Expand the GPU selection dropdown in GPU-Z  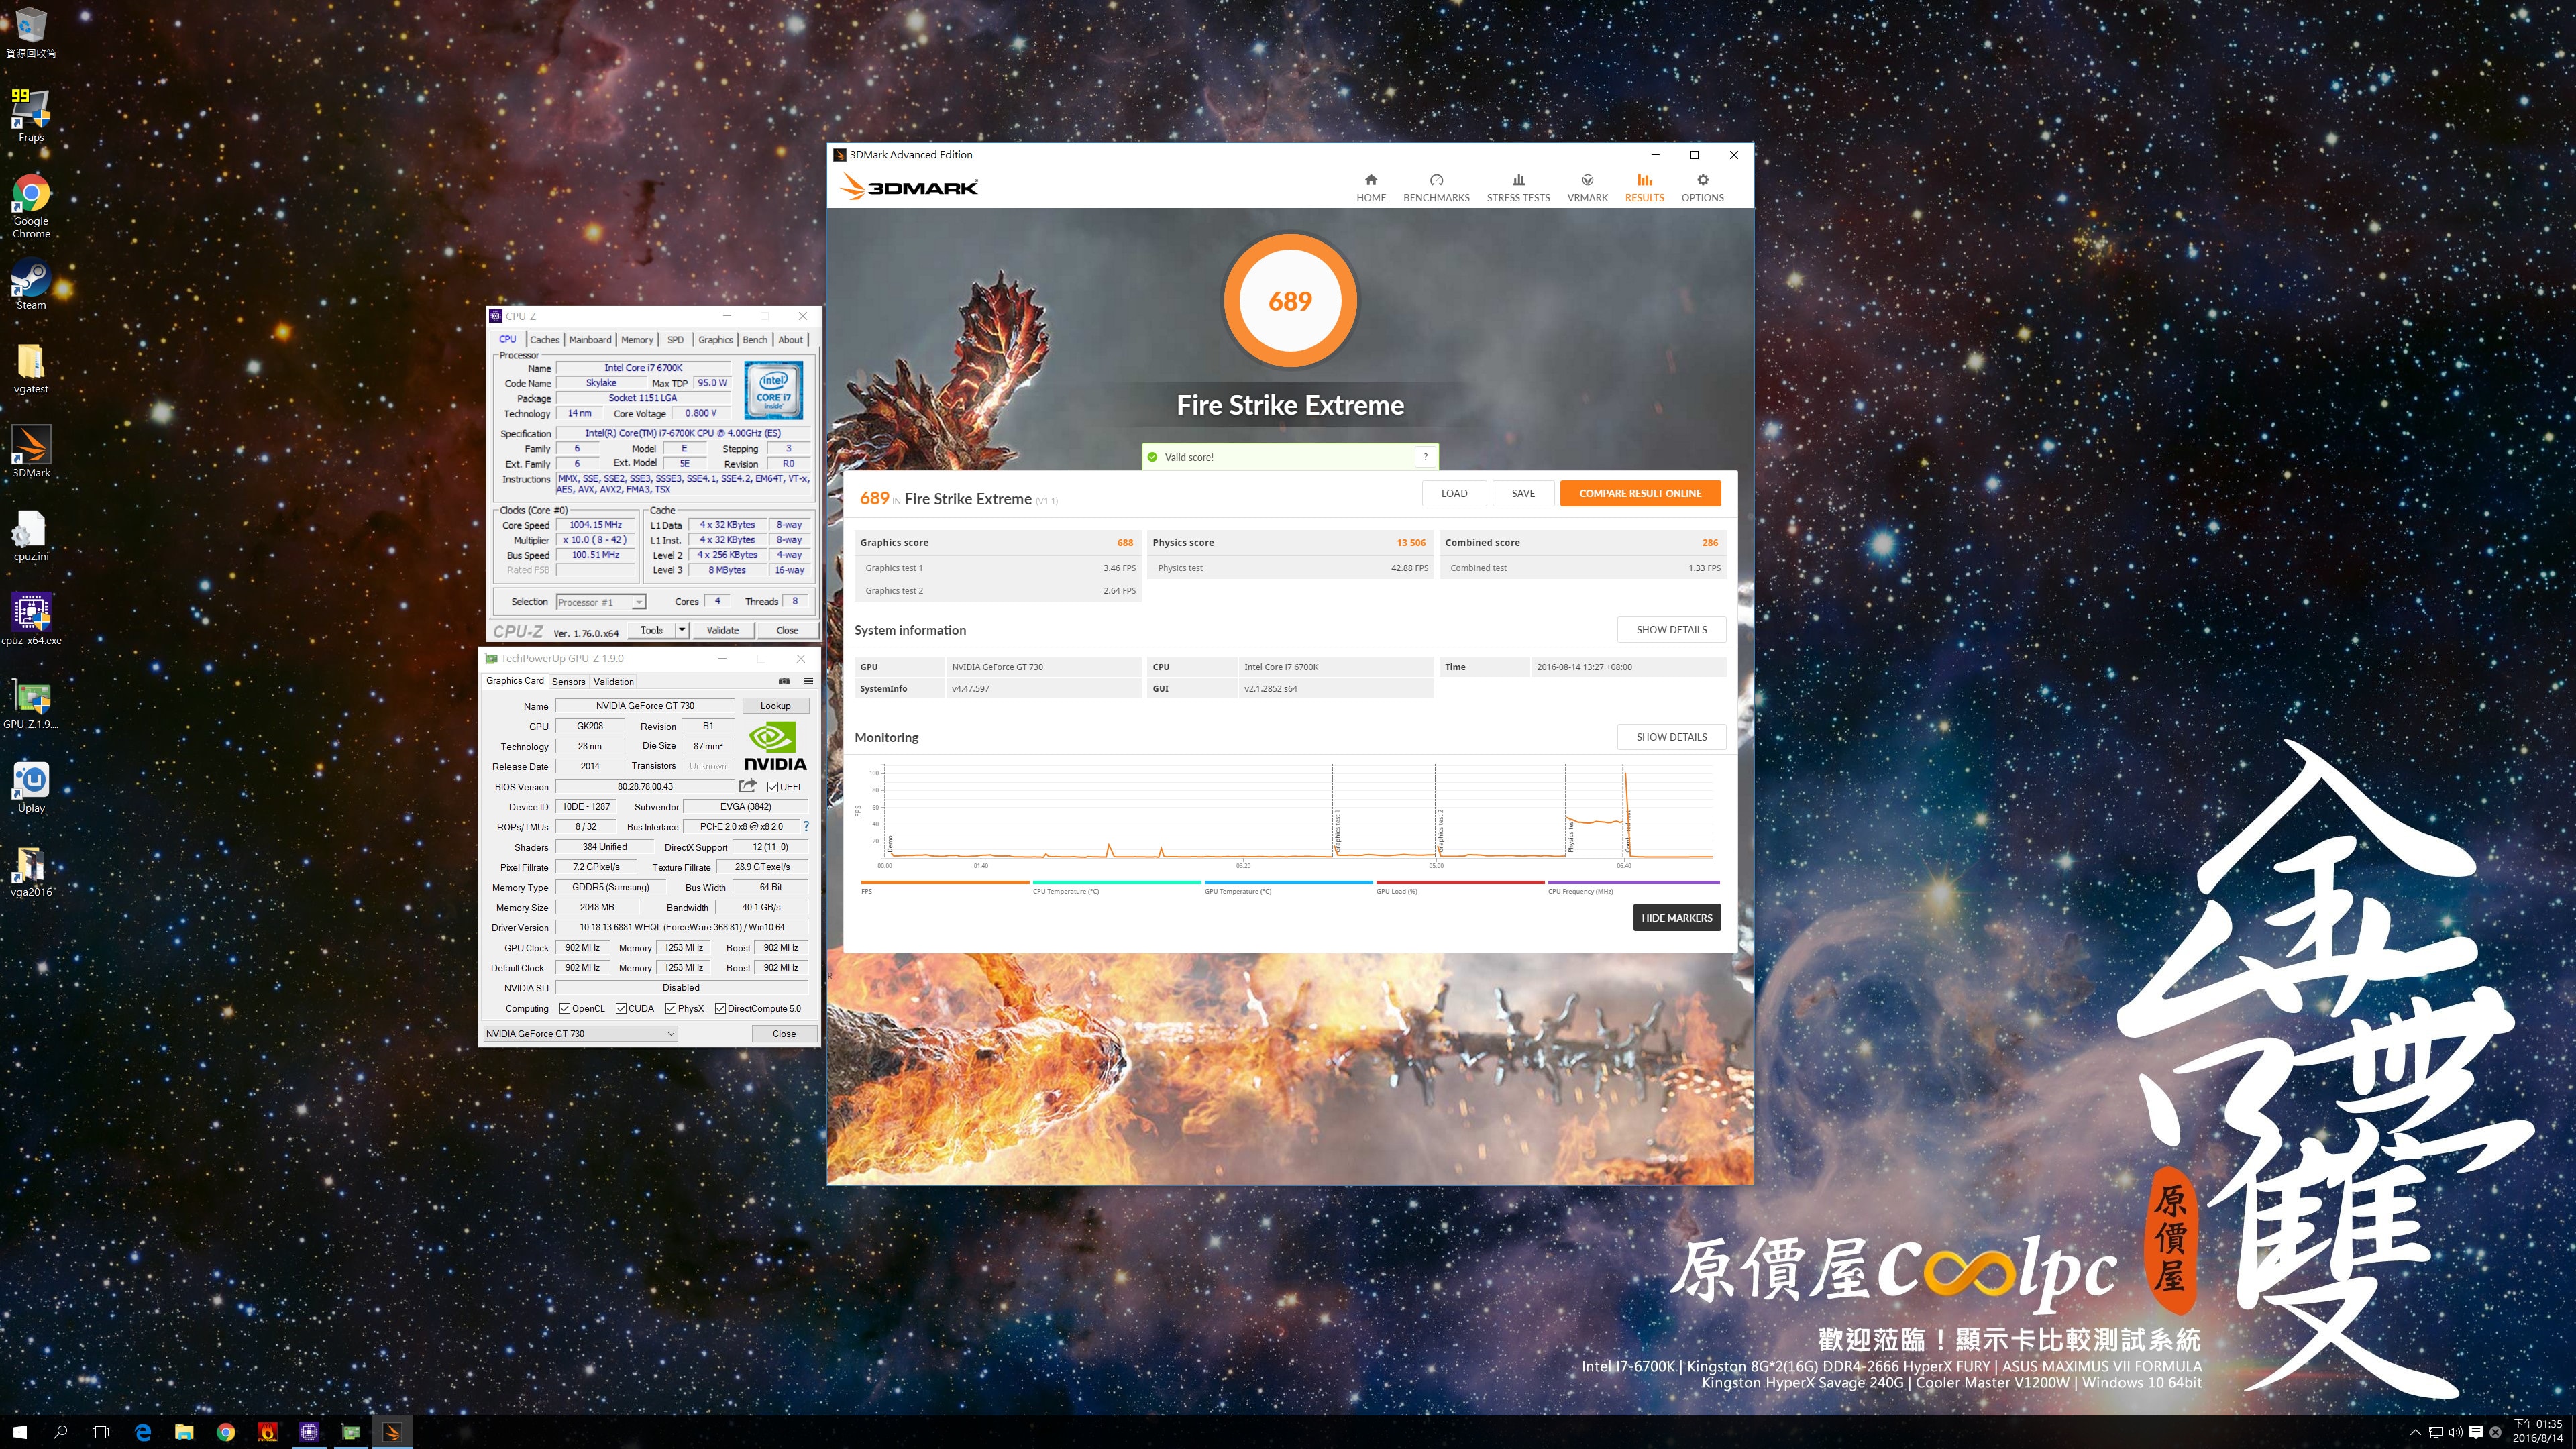[580, 1034]
